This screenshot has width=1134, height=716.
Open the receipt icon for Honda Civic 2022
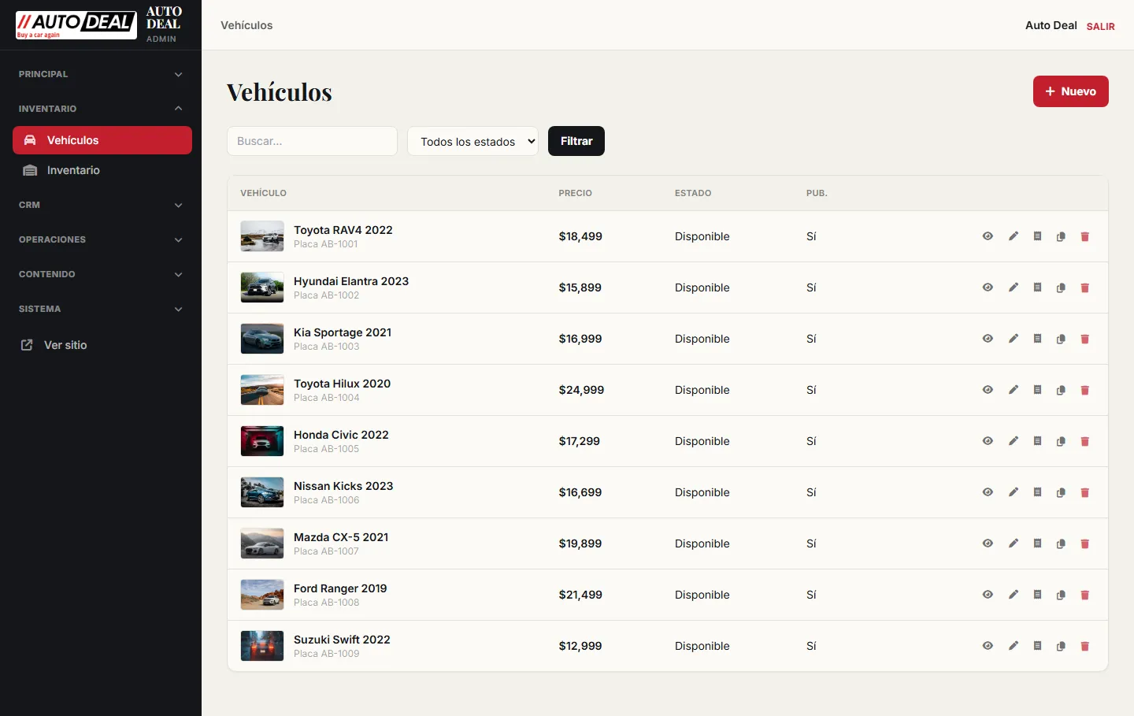1037,441
